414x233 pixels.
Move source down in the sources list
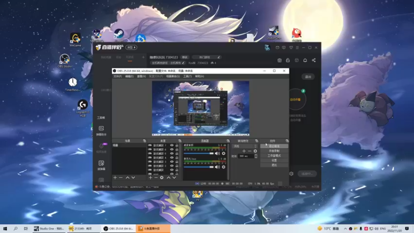point(174,178)
